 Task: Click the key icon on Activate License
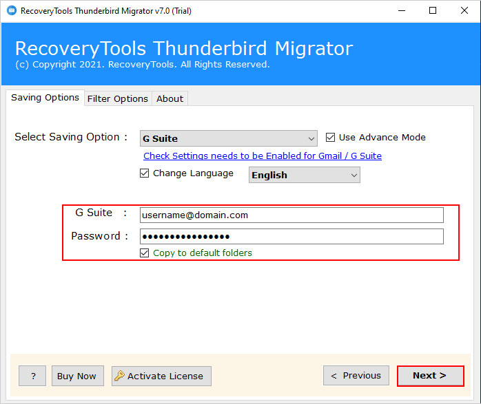[x=119, y=376]
